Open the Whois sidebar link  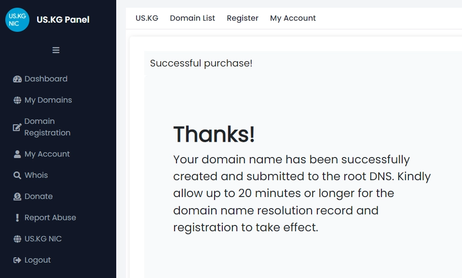[x=36, y=175]
